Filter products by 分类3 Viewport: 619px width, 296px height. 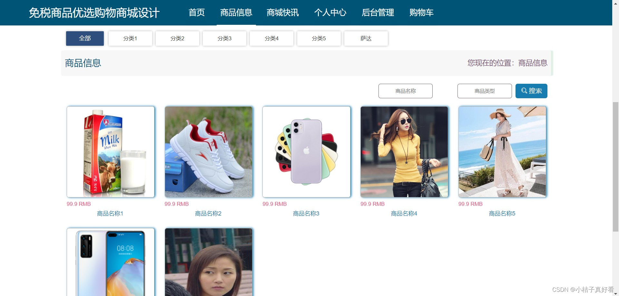point(224,38)
